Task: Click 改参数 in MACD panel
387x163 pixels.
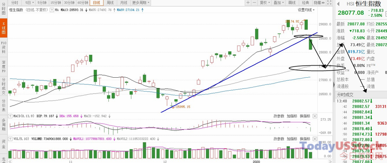Action: tap(279, 116)
